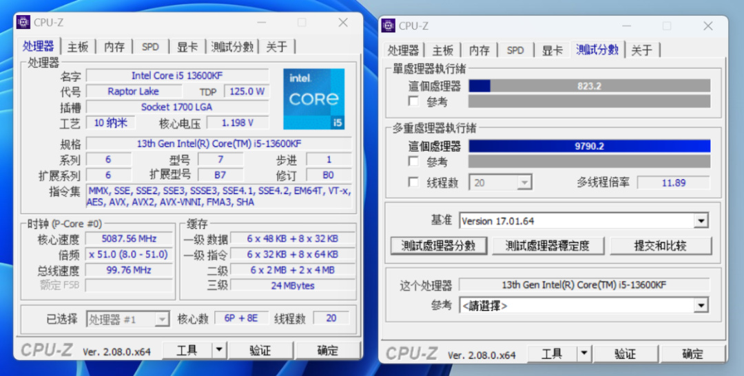This screenshot has width=744, height=376.
Task: Click single thread score bar 823.2
Action: (589, 86)
